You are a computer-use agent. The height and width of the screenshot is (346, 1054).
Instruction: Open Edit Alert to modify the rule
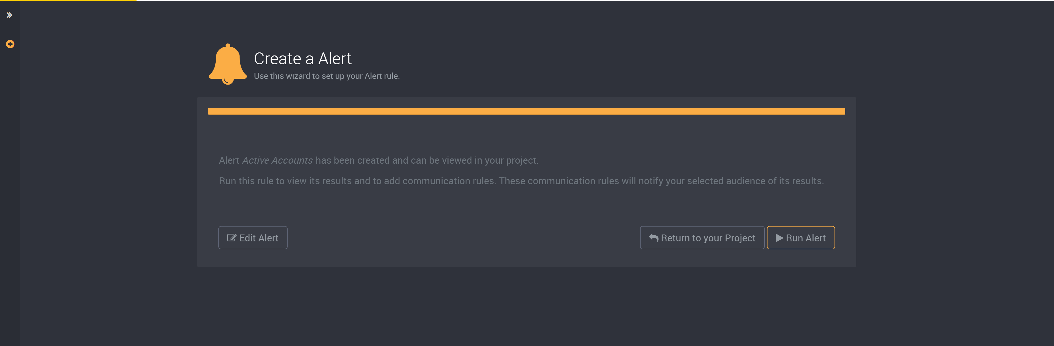coord(252,238)
